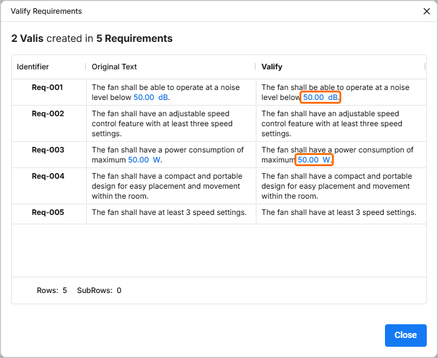This screenshot has height=358, width=438.
Task: Pick the Req-003 identifier cell
Action: click(47, 150)
